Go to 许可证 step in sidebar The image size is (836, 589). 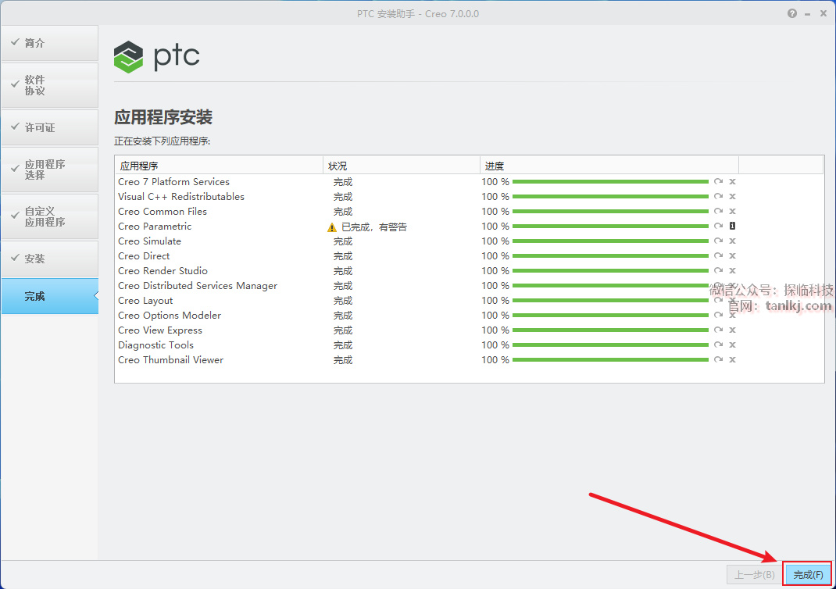(x=49, y=127)
